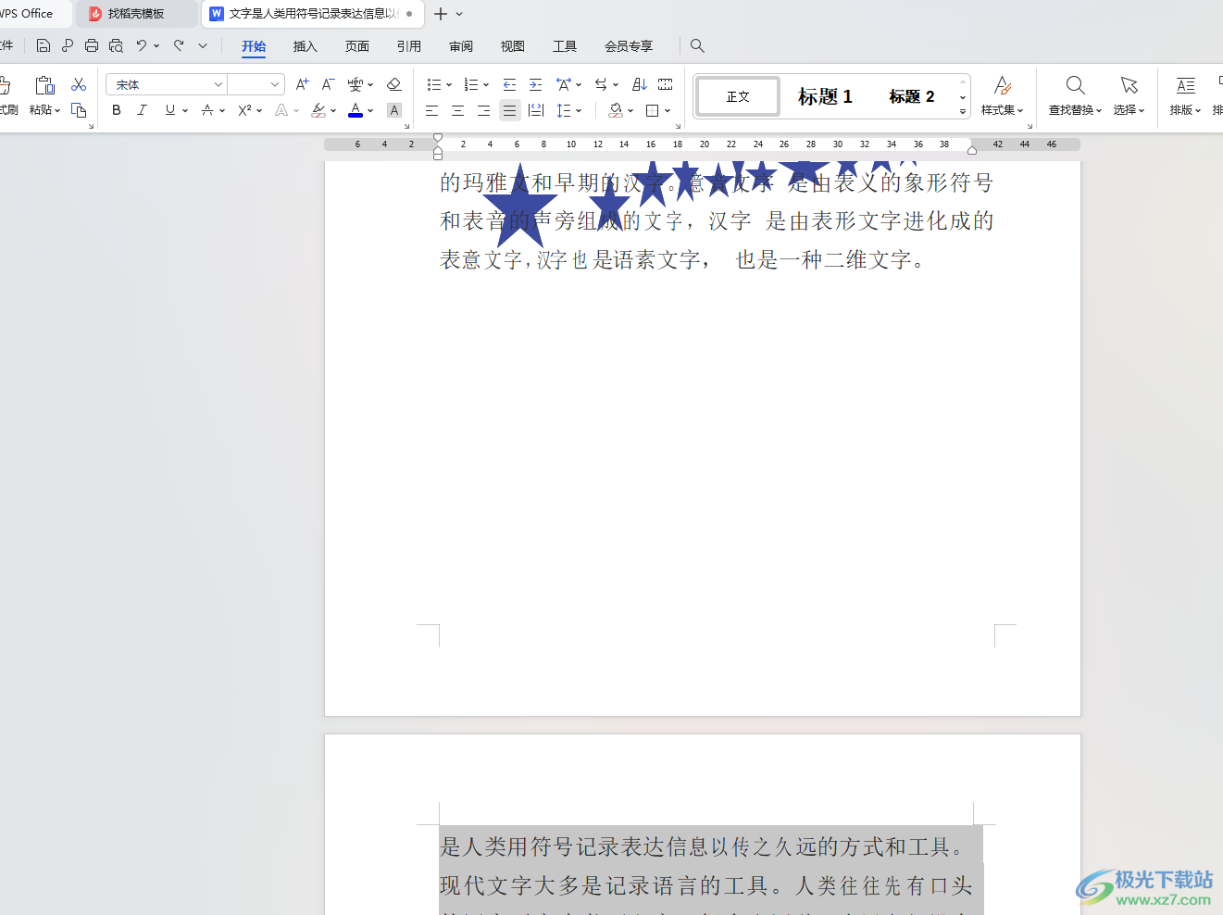Click the Decrease Indent icon
This screenshot has height=915, width=1223.
[509, 84]
